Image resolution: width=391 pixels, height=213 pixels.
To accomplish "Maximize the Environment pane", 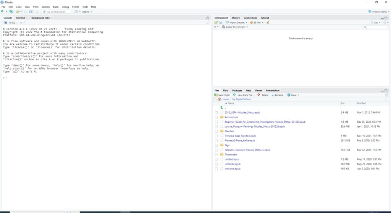I will 386,18.
